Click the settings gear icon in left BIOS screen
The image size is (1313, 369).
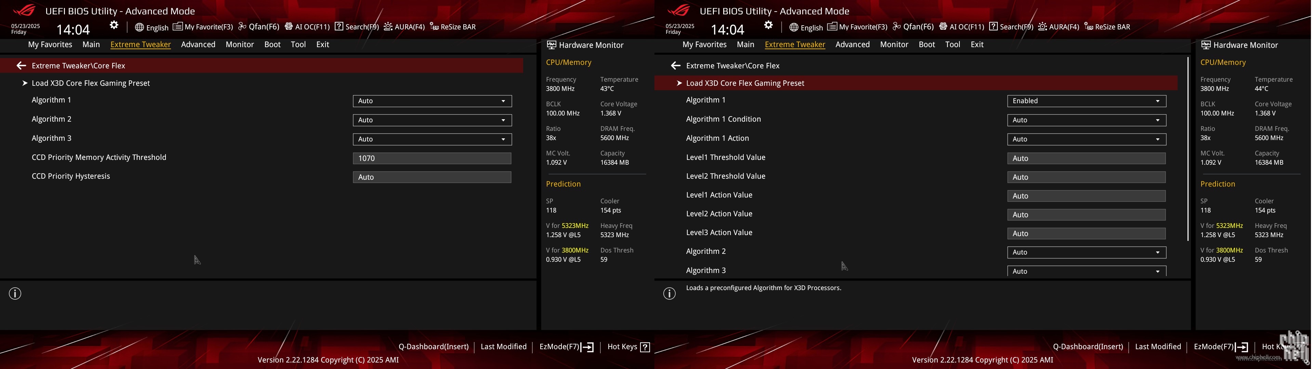[x=114, y=25]
